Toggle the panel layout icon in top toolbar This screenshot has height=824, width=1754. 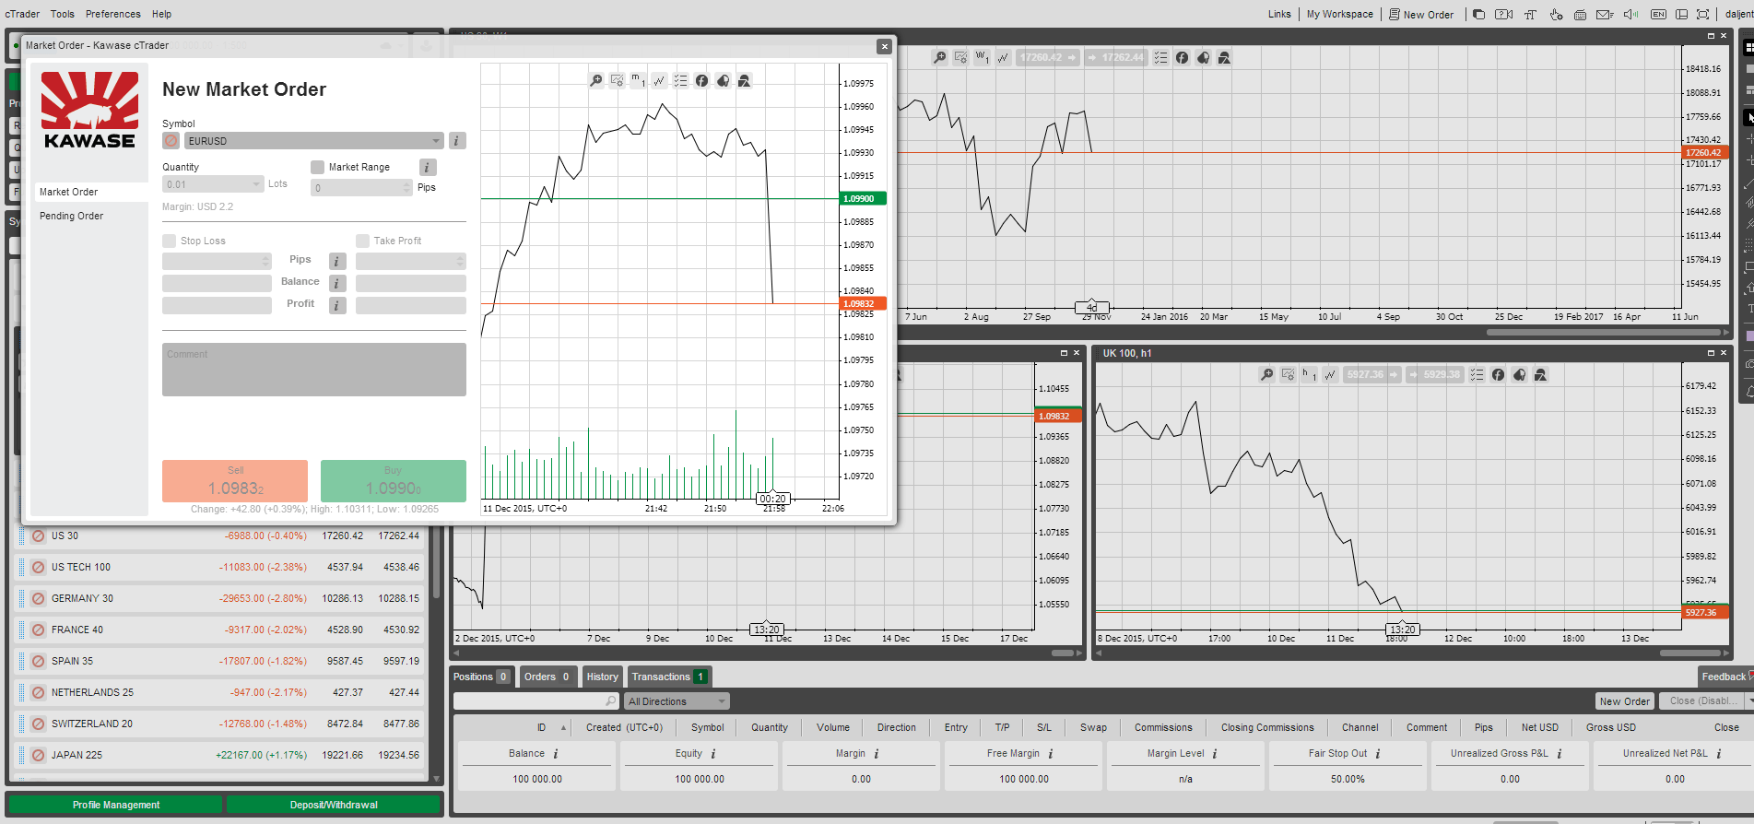click(1681, 14)
